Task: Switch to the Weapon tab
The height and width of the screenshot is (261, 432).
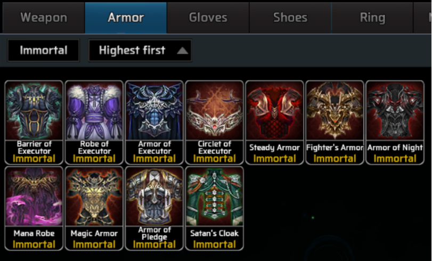Action: coord(44,18)
